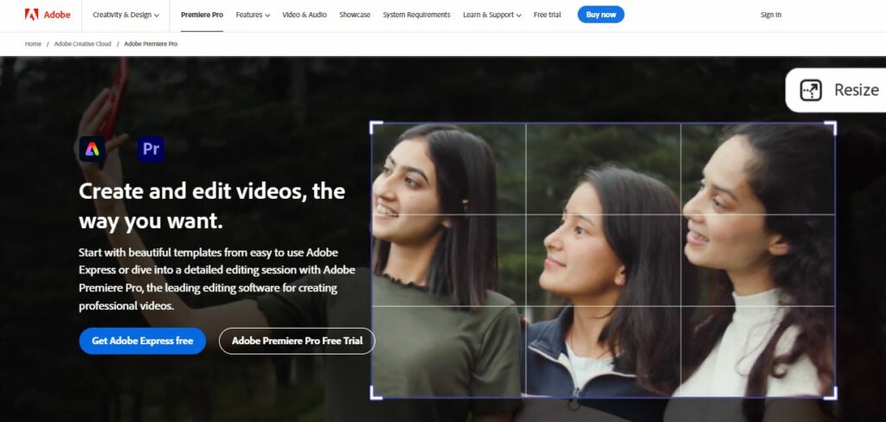Click the Buy now button

[x=600, y=15]
